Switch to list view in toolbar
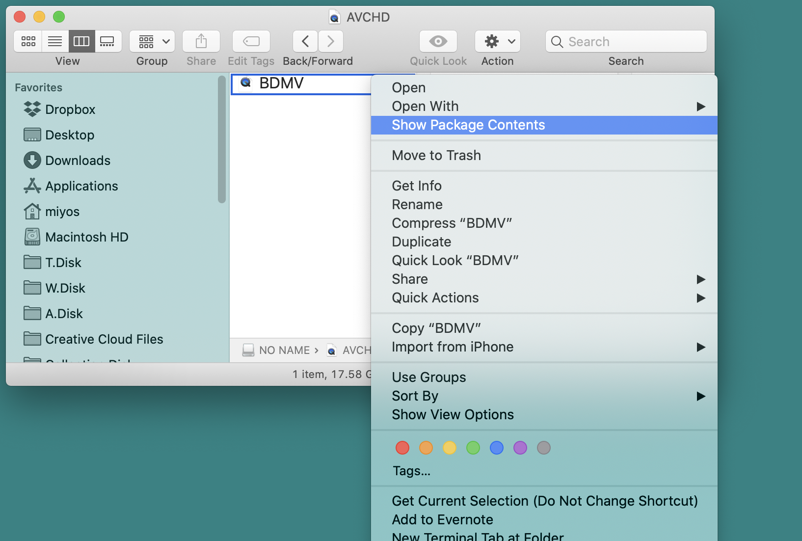The height and width of the screenshot is (541, 802). 55,41
